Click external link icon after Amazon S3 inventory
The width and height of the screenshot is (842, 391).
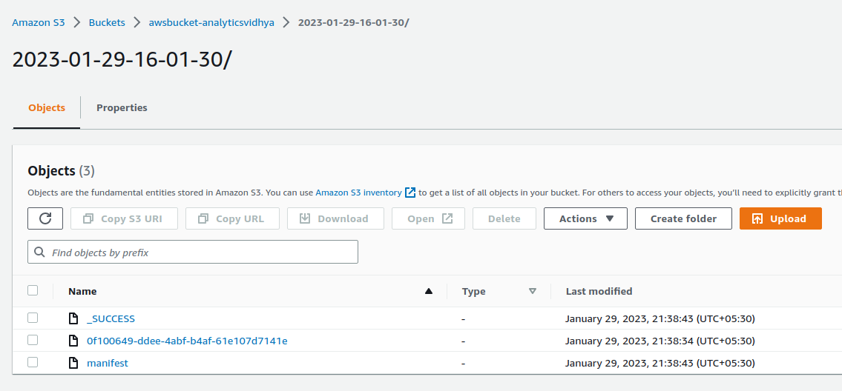click(410, 192)
